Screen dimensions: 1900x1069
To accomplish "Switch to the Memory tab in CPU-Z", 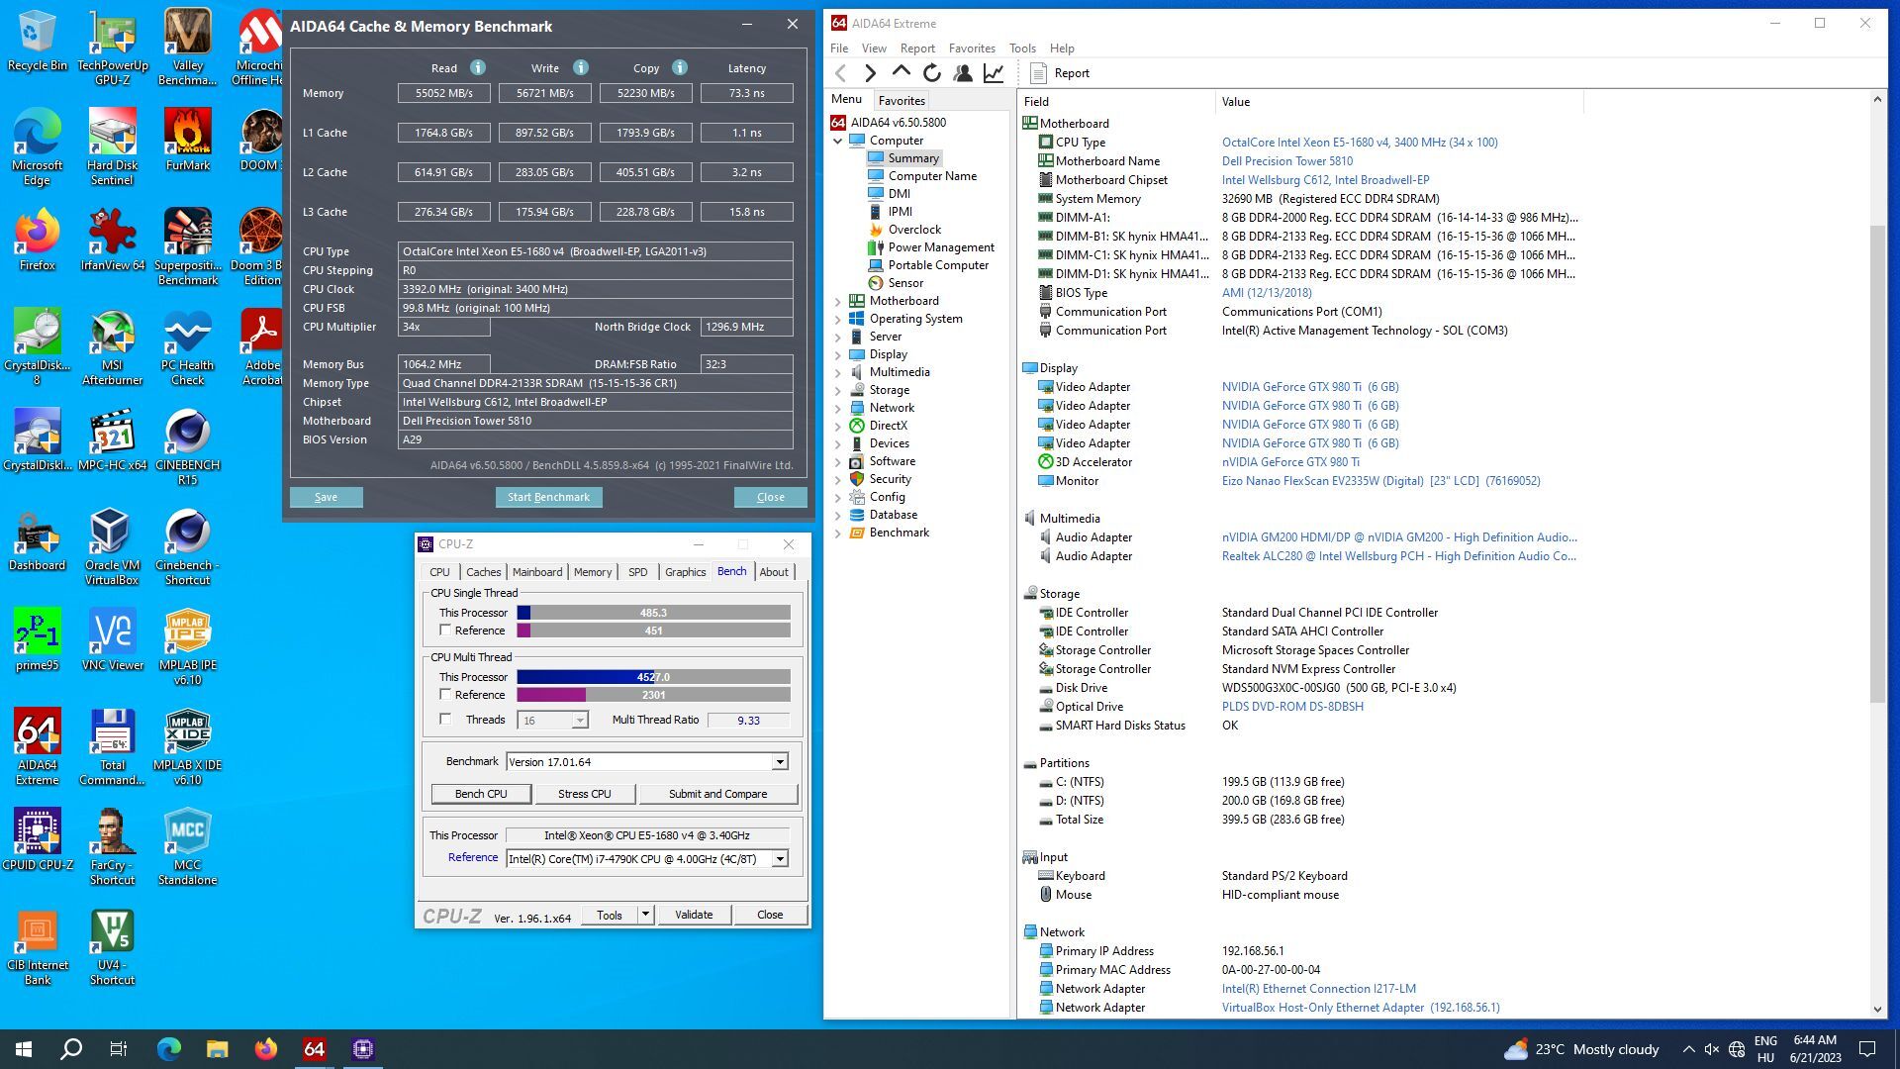I will 593,572.
